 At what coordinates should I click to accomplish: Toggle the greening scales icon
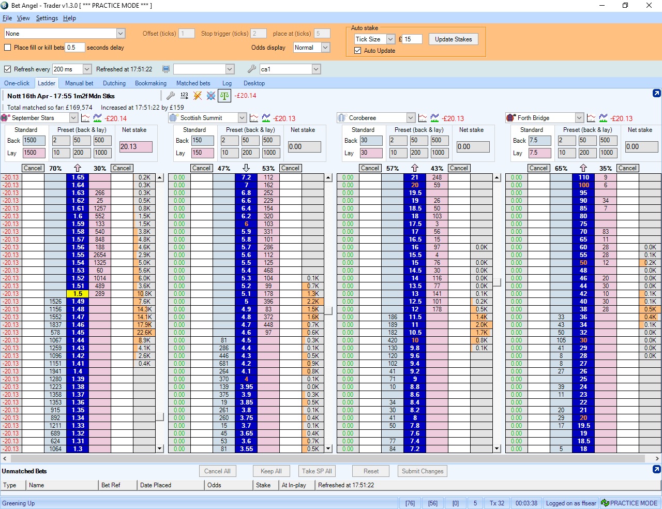(x=224, y=96)
